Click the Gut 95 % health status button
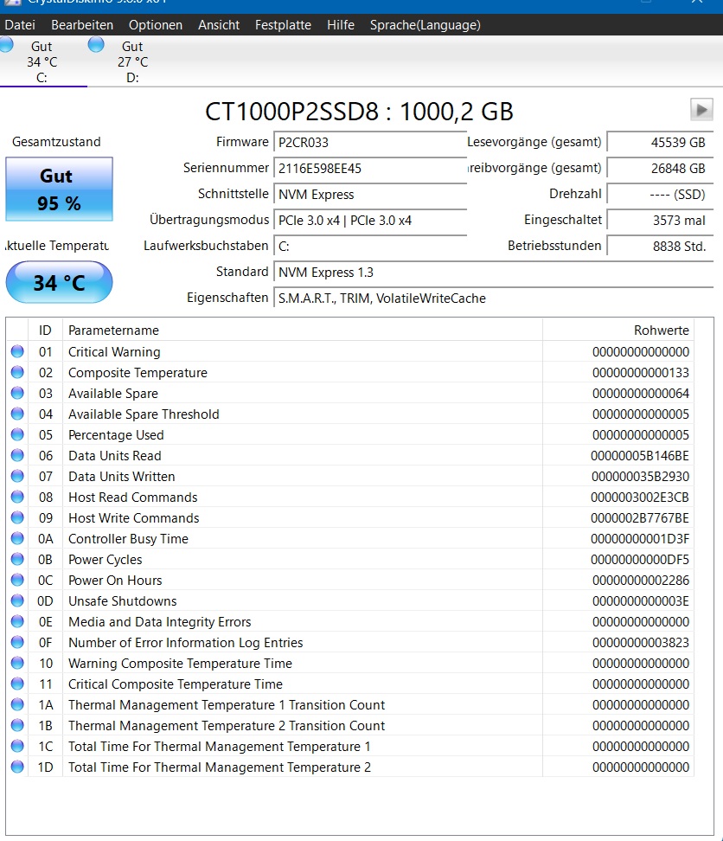Image resolution: width=723 pixels, height=841 pixels. (x=59, y=189)
